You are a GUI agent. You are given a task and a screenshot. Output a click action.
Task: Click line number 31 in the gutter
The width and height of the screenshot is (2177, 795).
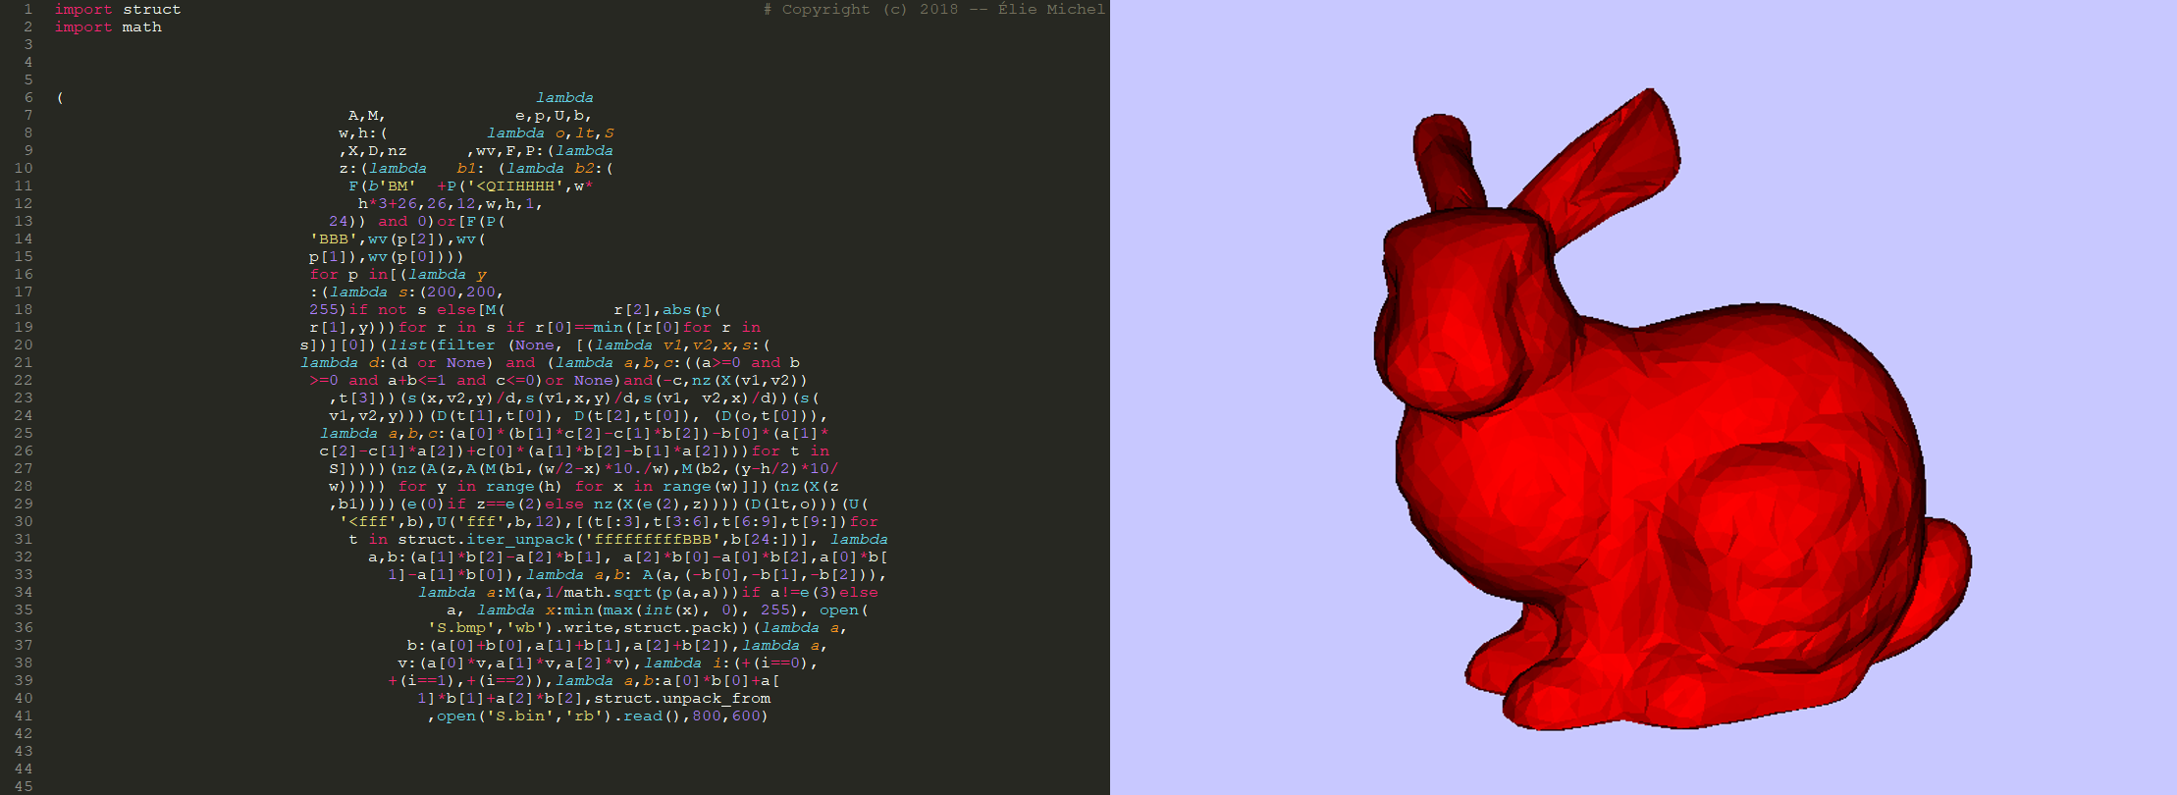[24, 540]
